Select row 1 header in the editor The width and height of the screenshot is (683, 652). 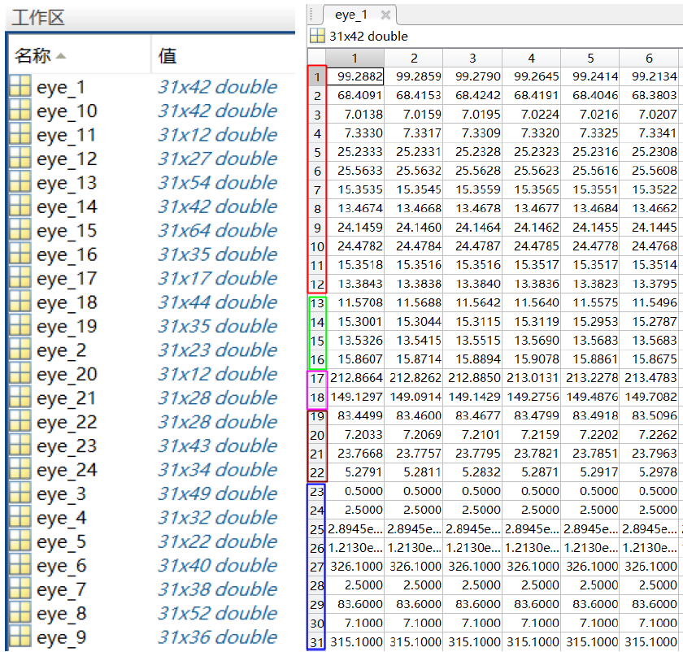[x=317, y=77]
